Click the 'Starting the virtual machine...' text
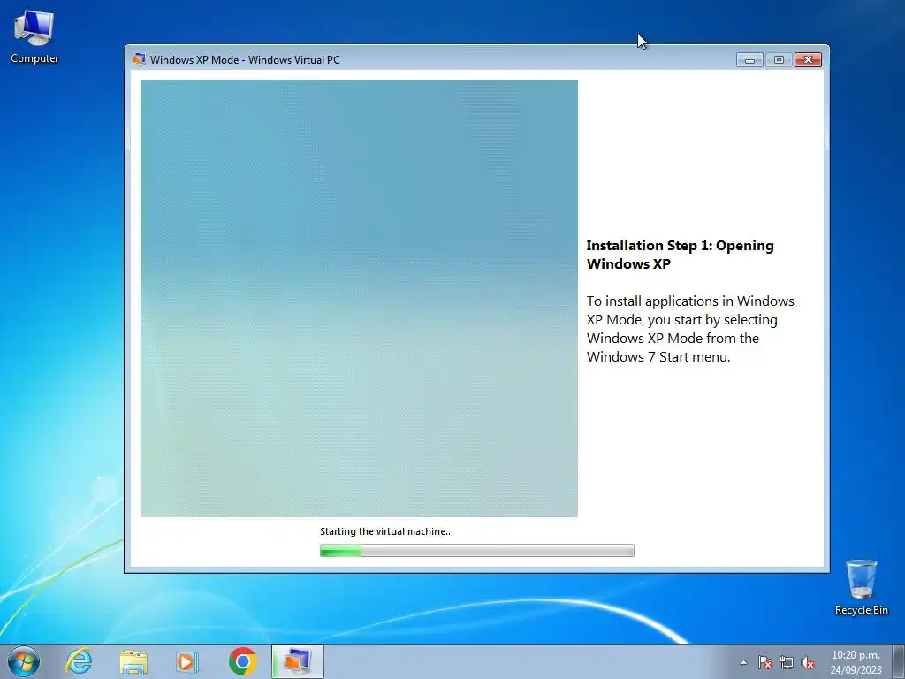Viewport: 905px width, 679px height. pyautogui.click(x=386, y=531)
